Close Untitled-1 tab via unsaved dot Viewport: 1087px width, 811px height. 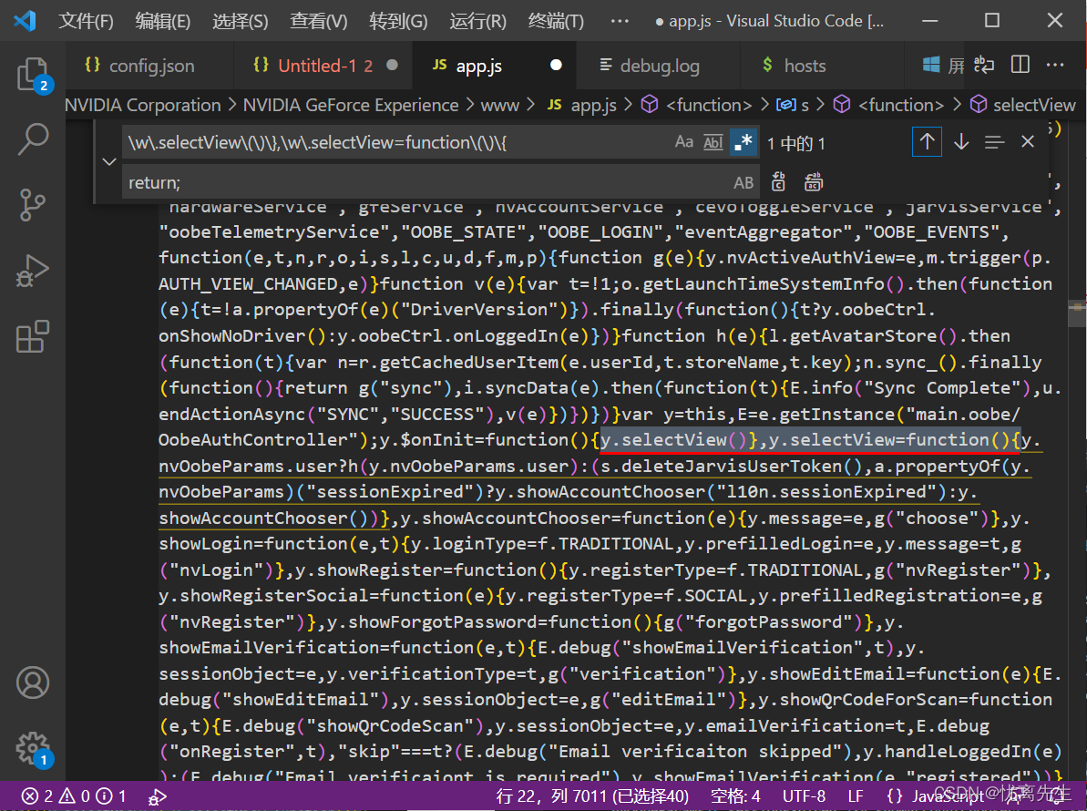pos(393,65)
